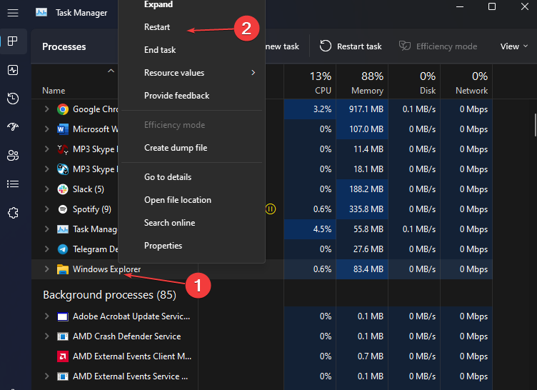The image size is (537, 390).
Task: Open the Details page in sidebar
Action: pyautogui.click(x=13, y=184)
